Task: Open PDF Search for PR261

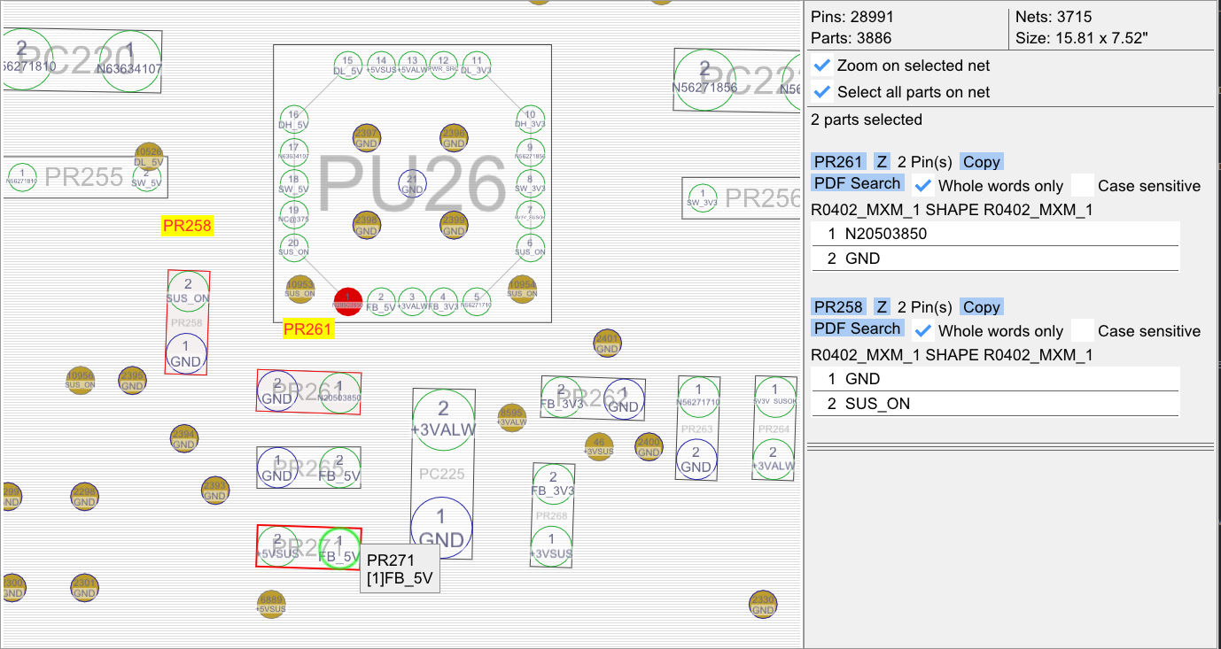Action: pos(858,183)
